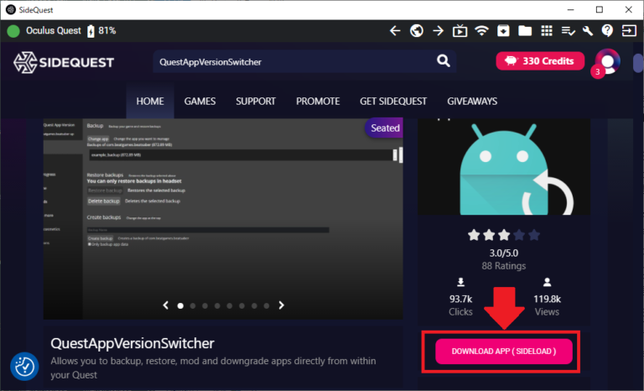Click the QuestAppVersionSwitcher search field
The image size is (644, 391).
289,61
